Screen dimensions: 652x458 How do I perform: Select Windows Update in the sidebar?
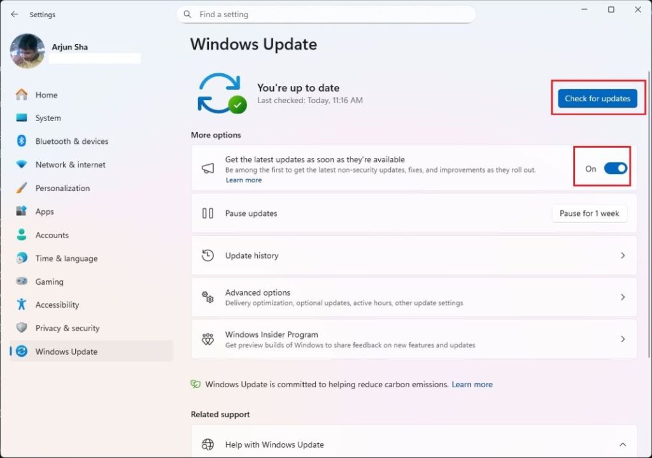point(67,351)
